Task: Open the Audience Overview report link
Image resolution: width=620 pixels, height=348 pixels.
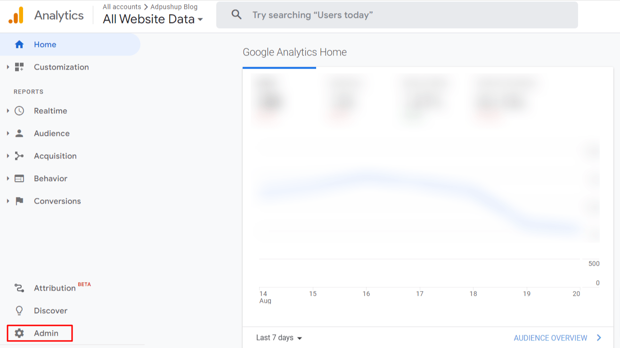Action: click(551, 338)
